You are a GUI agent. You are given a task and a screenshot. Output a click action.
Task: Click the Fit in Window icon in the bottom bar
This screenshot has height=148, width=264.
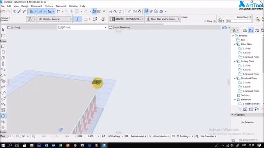[33, 136]
